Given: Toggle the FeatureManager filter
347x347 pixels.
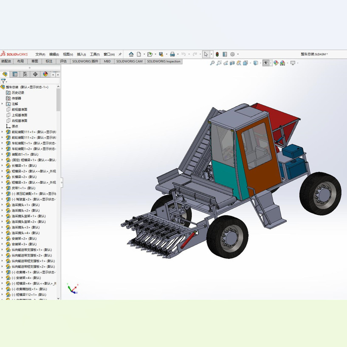Looking at the screenshot, I should click(x=3, y=81).
